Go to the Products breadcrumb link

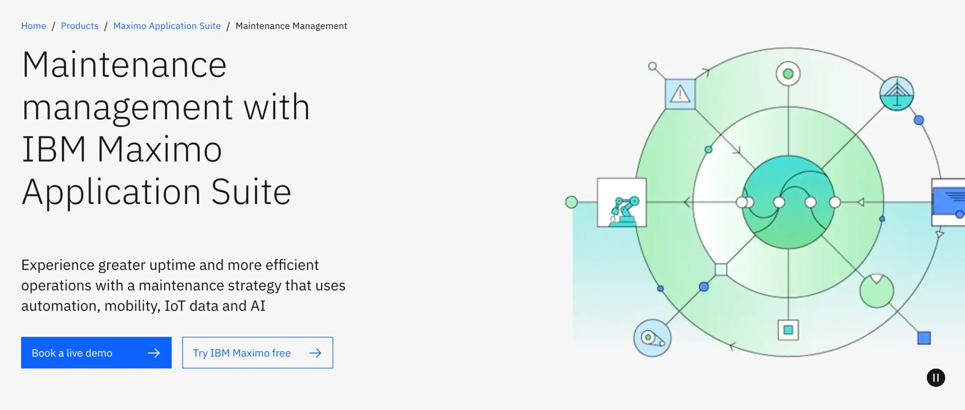click(x=80, y=26)
